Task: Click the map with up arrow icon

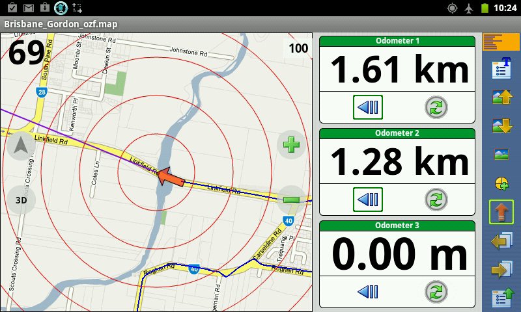Action: tap(501, 98)
